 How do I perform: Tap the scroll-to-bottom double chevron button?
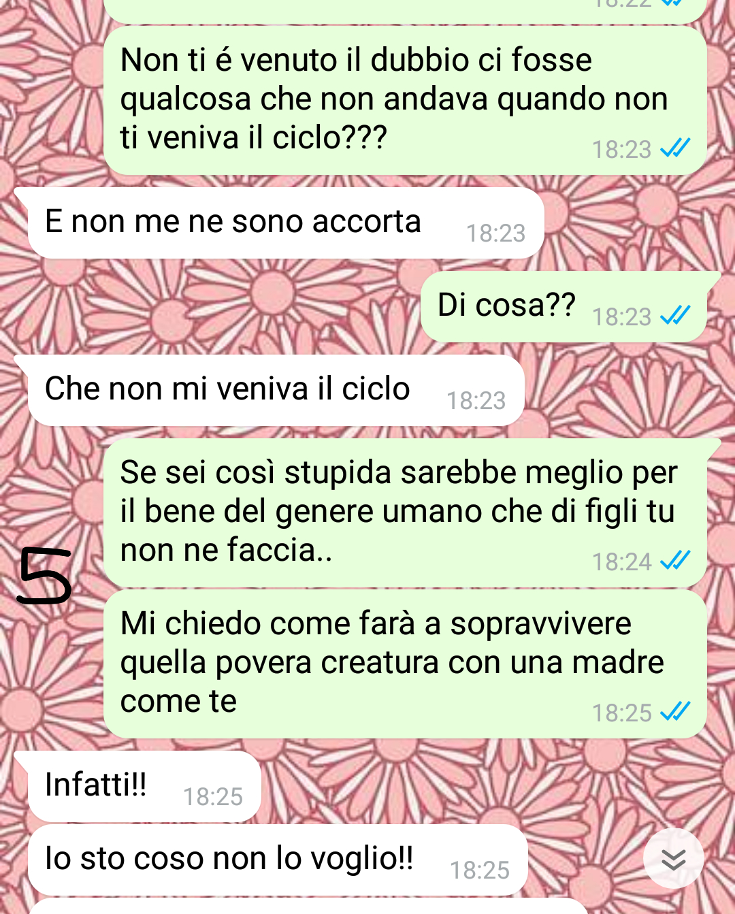673,859
